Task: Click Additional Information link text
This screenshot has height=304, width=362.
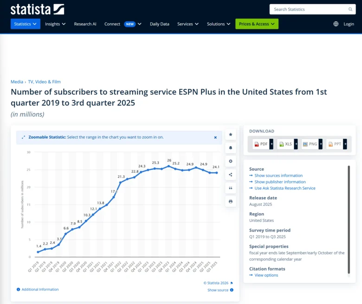Action: point(40,290)
